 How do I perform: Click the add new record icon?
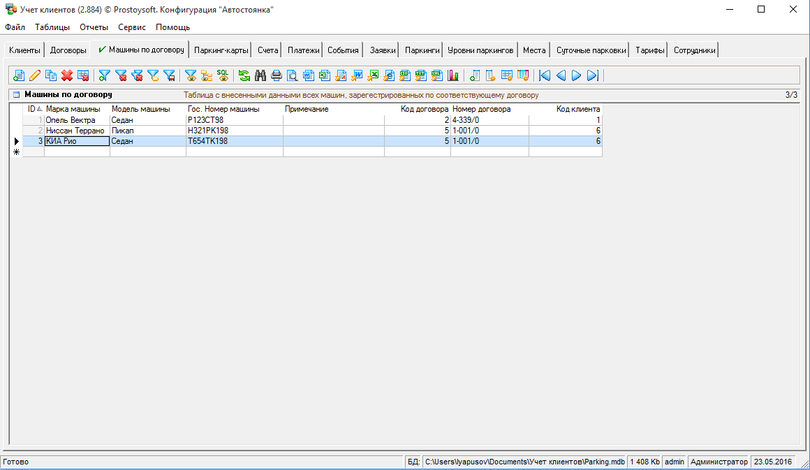click(x=19, y=75)
